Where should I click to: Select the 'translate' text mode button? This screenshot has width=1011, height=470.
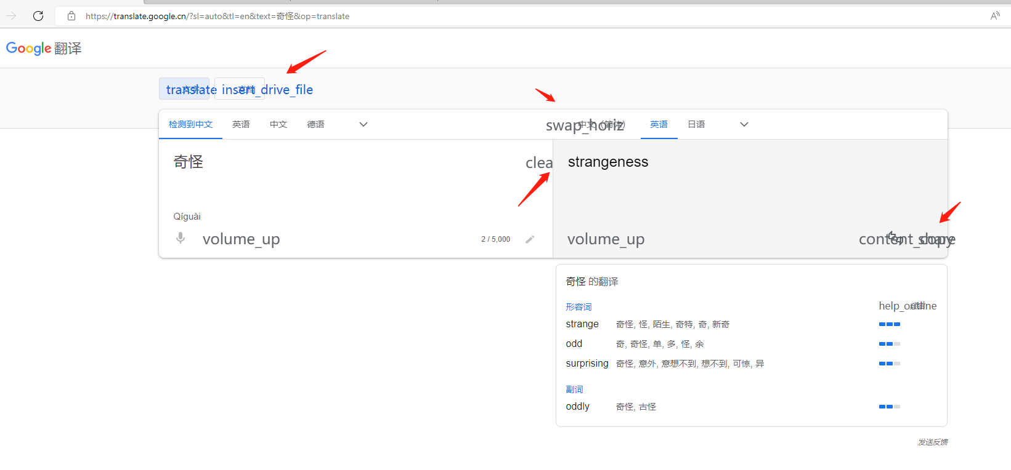(184, 89)
